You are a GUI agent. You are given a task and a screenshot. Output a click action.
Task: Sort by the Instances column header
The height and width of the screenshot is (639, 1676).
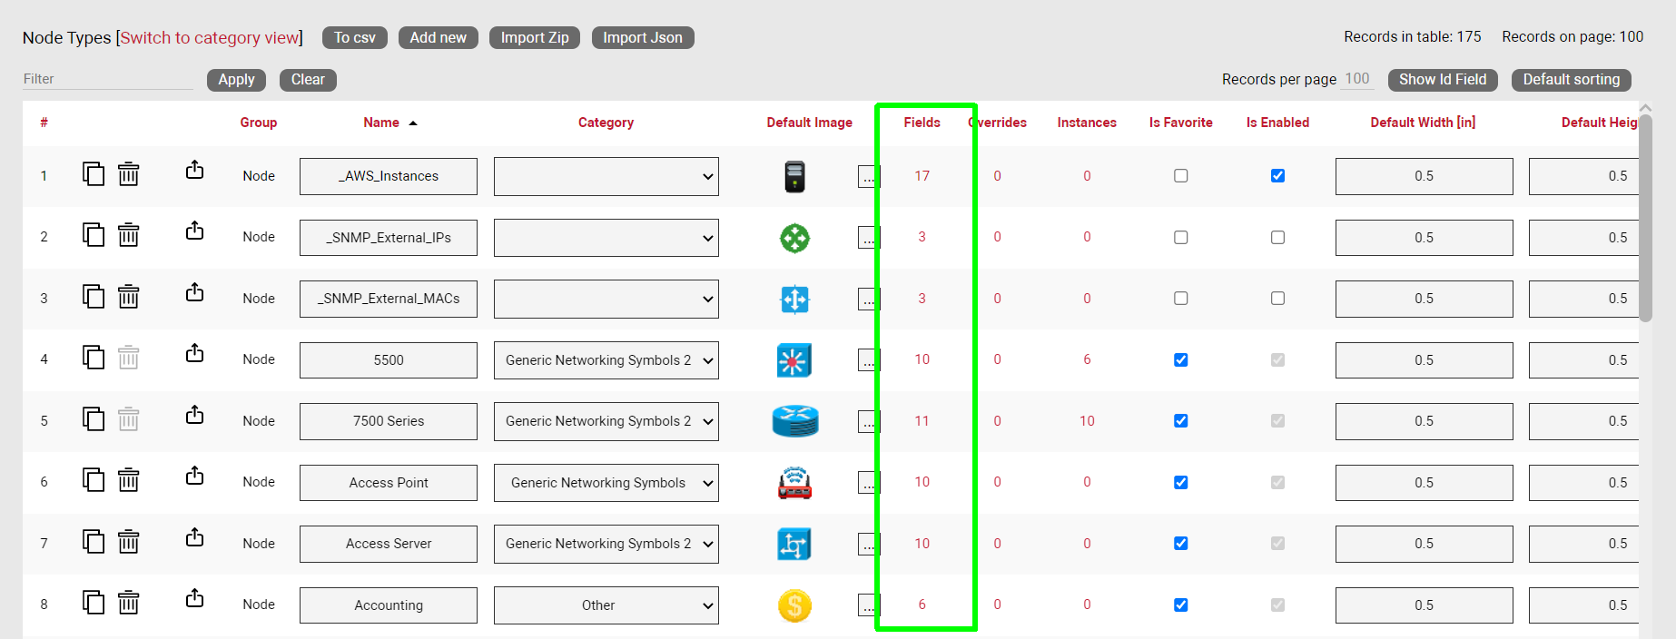coord(1086,123)
